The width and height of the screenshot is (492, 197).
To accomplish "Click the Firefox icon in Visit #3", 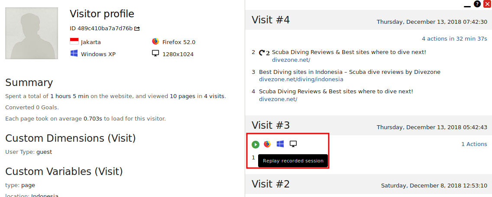I will (267, 144).
